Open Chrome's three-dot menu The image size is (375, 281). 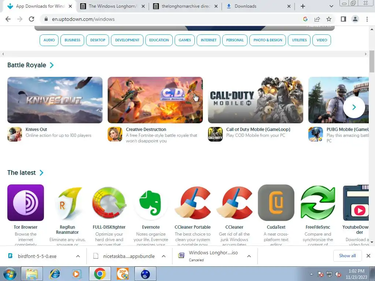click(x=367, y=19)
